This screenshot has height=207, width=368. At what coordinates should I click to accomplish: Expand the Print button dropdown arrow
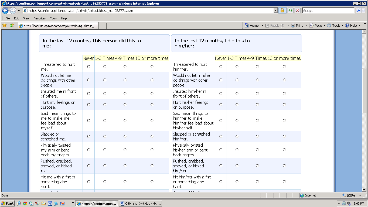[306, 26]
